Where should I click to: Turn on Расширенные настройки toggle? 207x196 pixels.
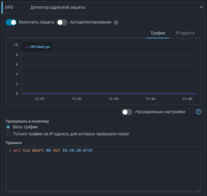pos(127,112)
